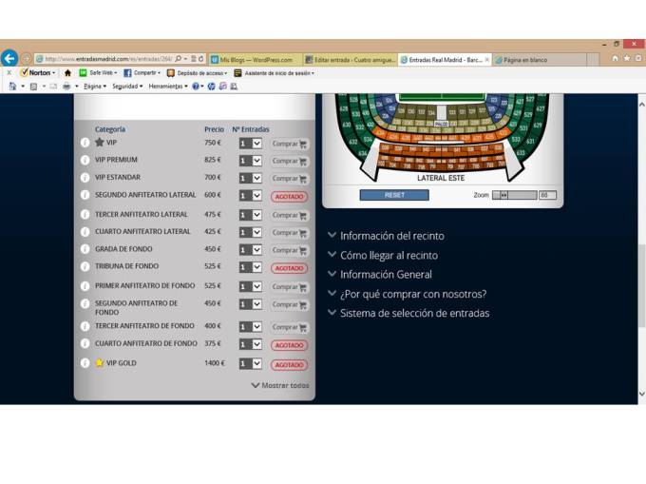Click info icon beside TERCER ANFITEATRO LATERAL
The image size is (646, 484).
tap(85, 214)
